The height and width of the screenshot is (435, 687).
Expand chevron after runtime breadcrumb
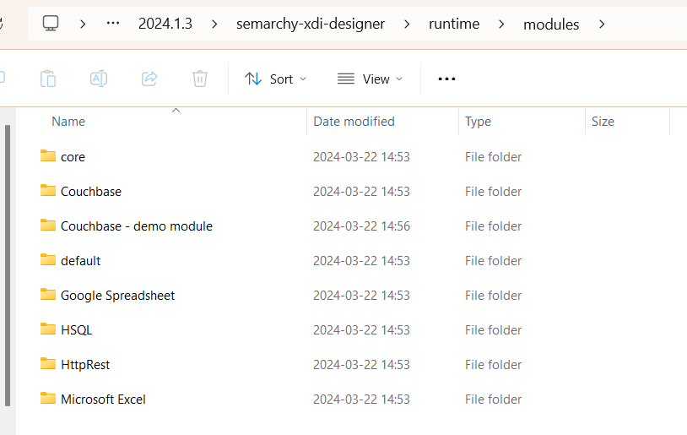pos(501,24)
